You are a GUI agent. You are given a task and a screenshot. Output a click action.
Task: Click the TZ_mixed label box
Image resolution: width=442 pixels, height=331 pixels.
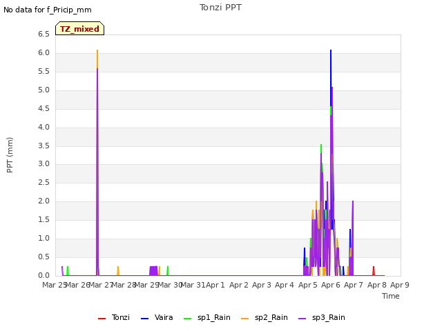pyautogui.click(x=80, y=28)
